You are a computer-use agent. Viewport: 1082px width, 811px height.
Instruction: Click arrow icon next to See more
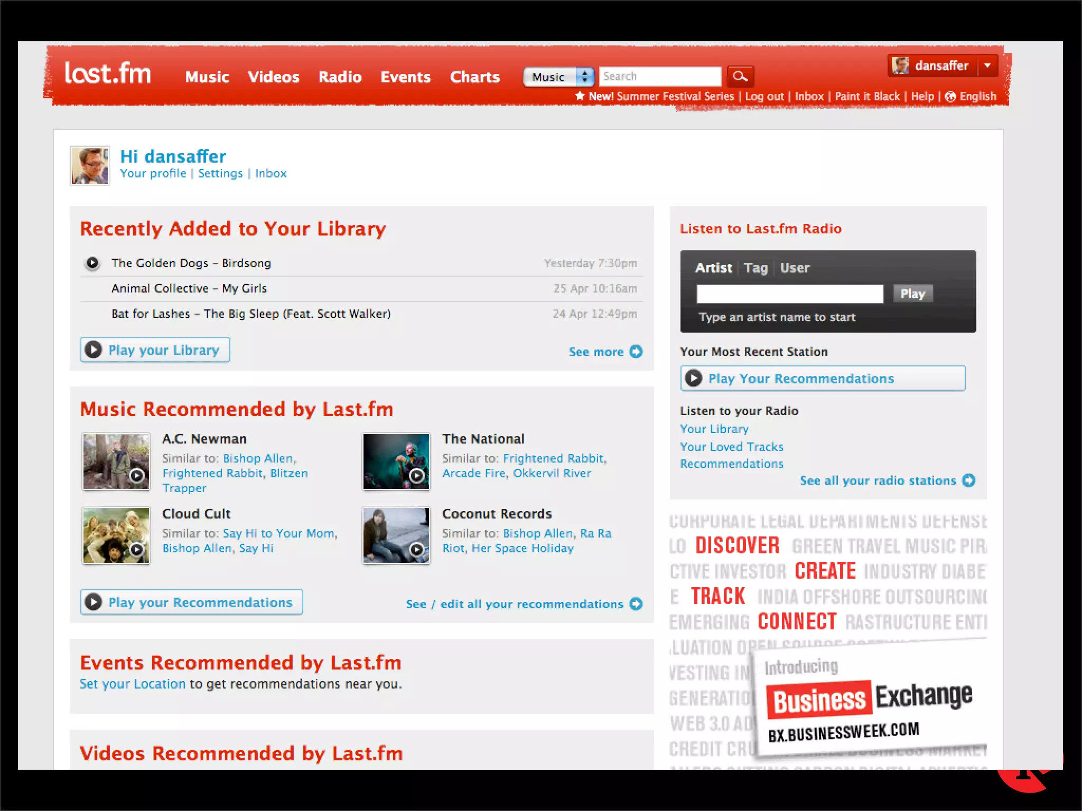(x=636, y=352)
